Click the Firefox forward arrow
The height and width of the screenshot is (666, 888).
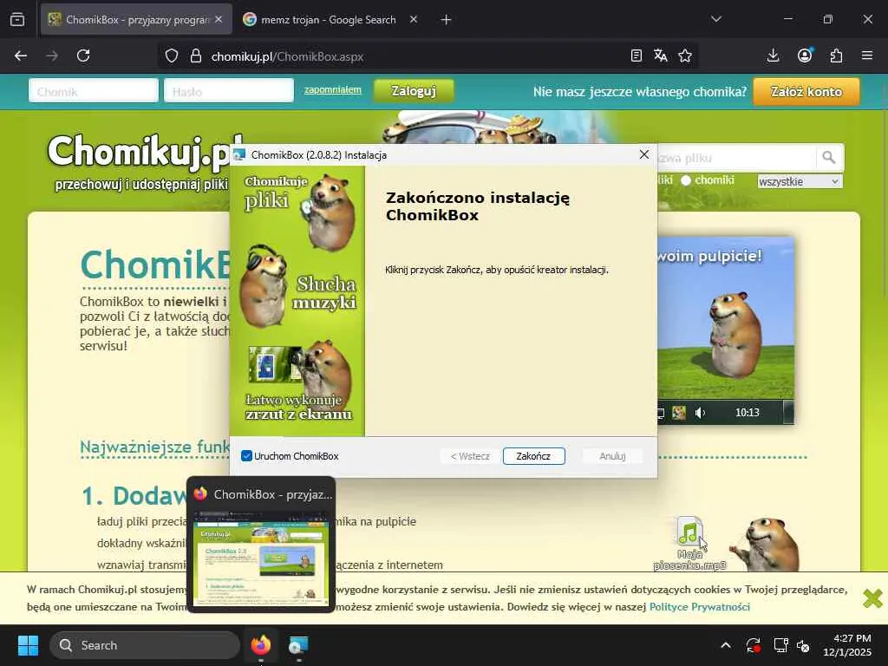click(52, 55)
